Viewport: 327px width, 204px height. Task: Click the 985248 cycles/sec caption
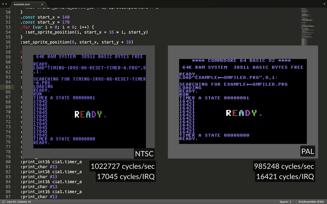coord(284,166)
